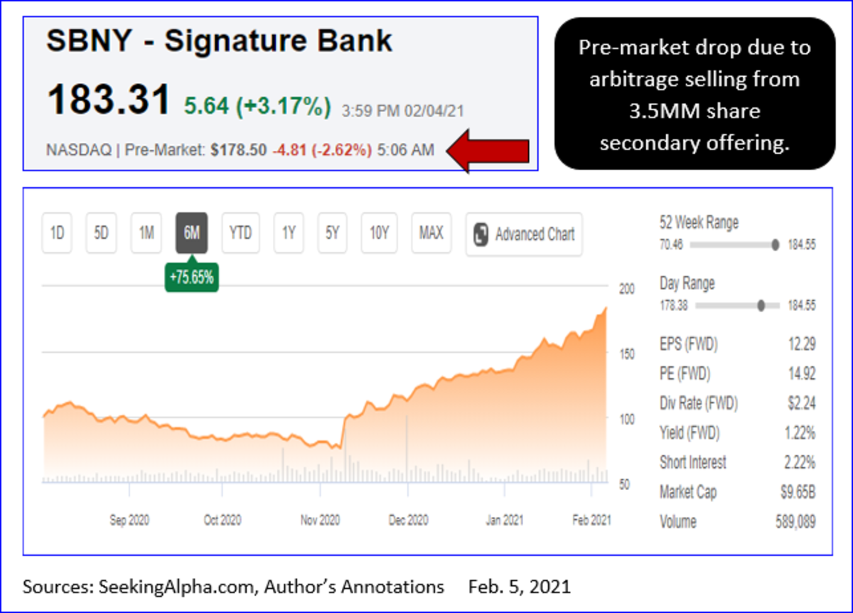Switch chart to 1Y range
This screenshot has height=613, width=853.
point(289,233)
